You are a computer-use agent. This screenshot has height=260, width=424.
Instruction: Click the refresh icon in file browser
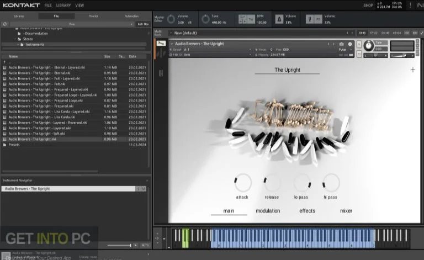click(x=5, y=24)
